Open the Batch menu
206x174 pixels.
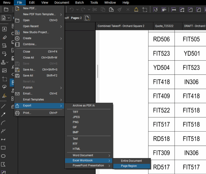pos(79,3)
